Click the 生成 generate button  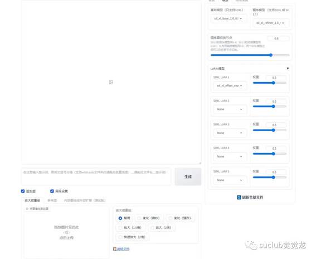click(x=188, y=176)
